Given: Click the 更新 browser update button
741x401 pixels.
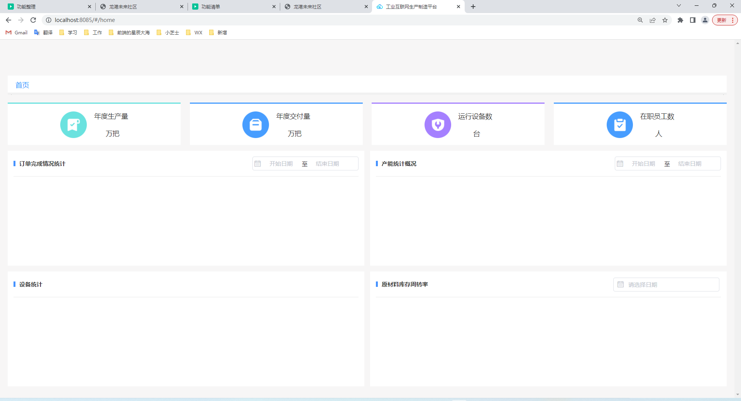Looking at the screenshot, I should (725, 20).
